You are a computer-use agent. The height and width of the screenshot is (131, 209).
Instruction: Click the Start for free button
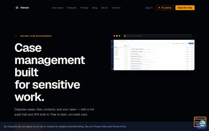[x=185, y=8]
